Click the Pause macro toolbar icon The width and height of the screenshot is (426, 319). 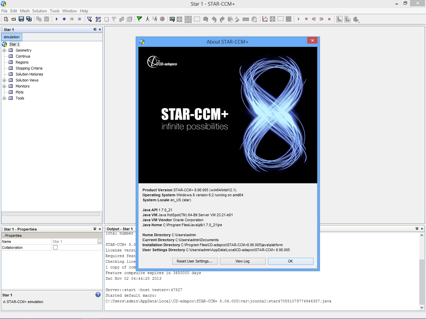[x=72, y=19]
